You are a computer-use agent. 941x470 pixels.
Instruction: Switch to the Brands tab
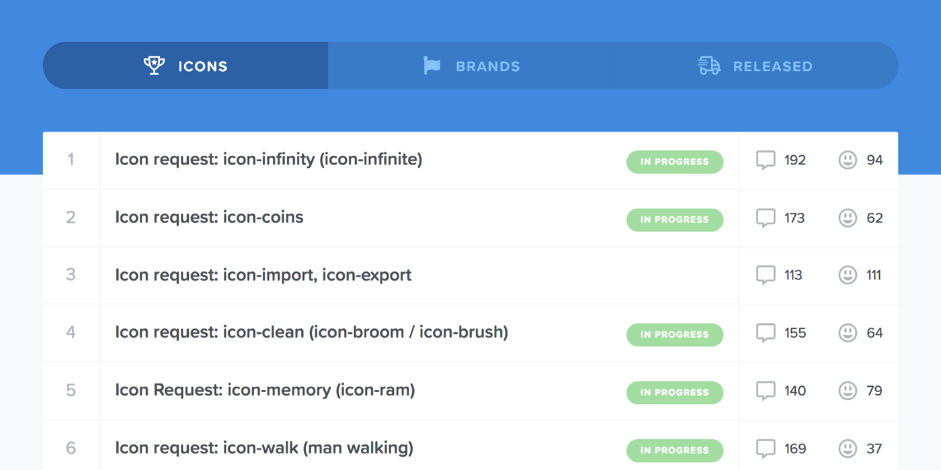[487, 66]
